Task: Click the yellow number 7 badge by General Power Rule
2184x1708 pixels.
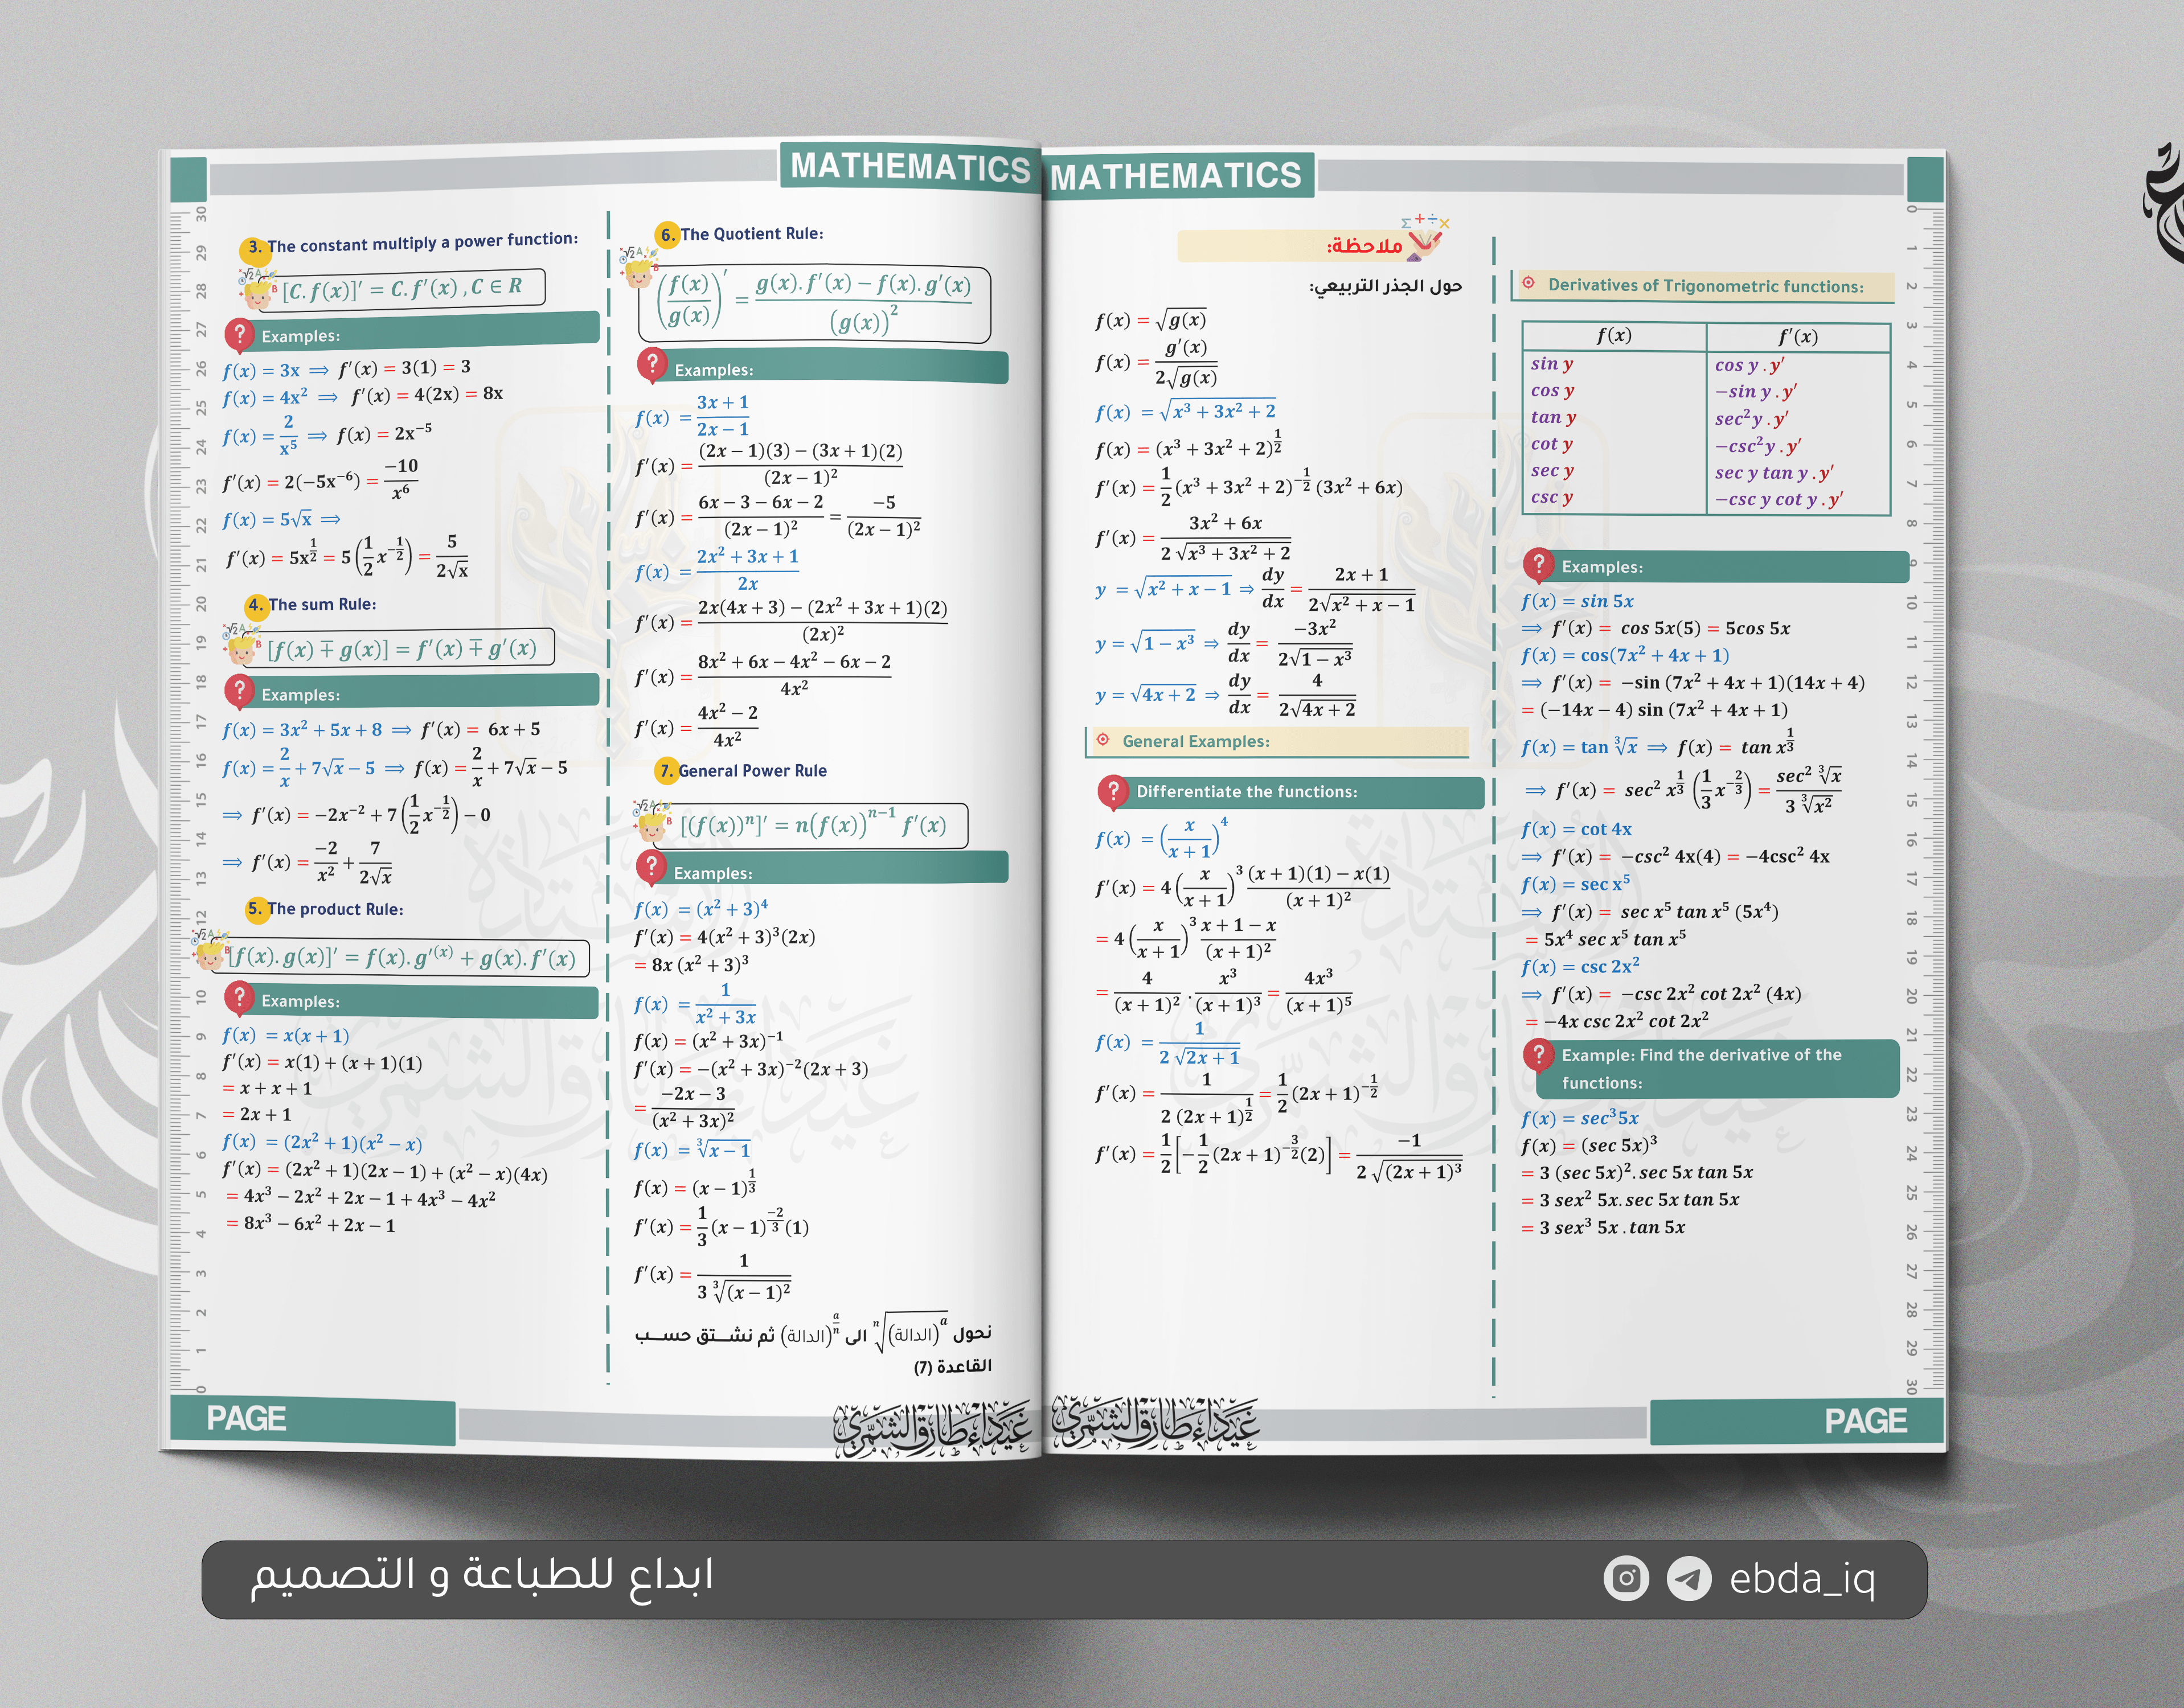Action: (x=666, y=771)
